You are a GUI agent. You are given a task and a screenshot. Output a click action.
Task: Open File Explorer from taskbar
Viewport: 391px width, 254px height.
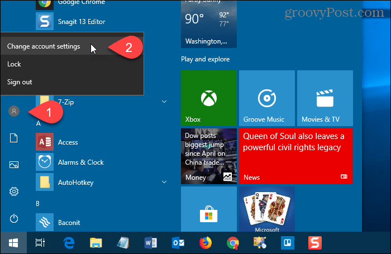(96, 243)
